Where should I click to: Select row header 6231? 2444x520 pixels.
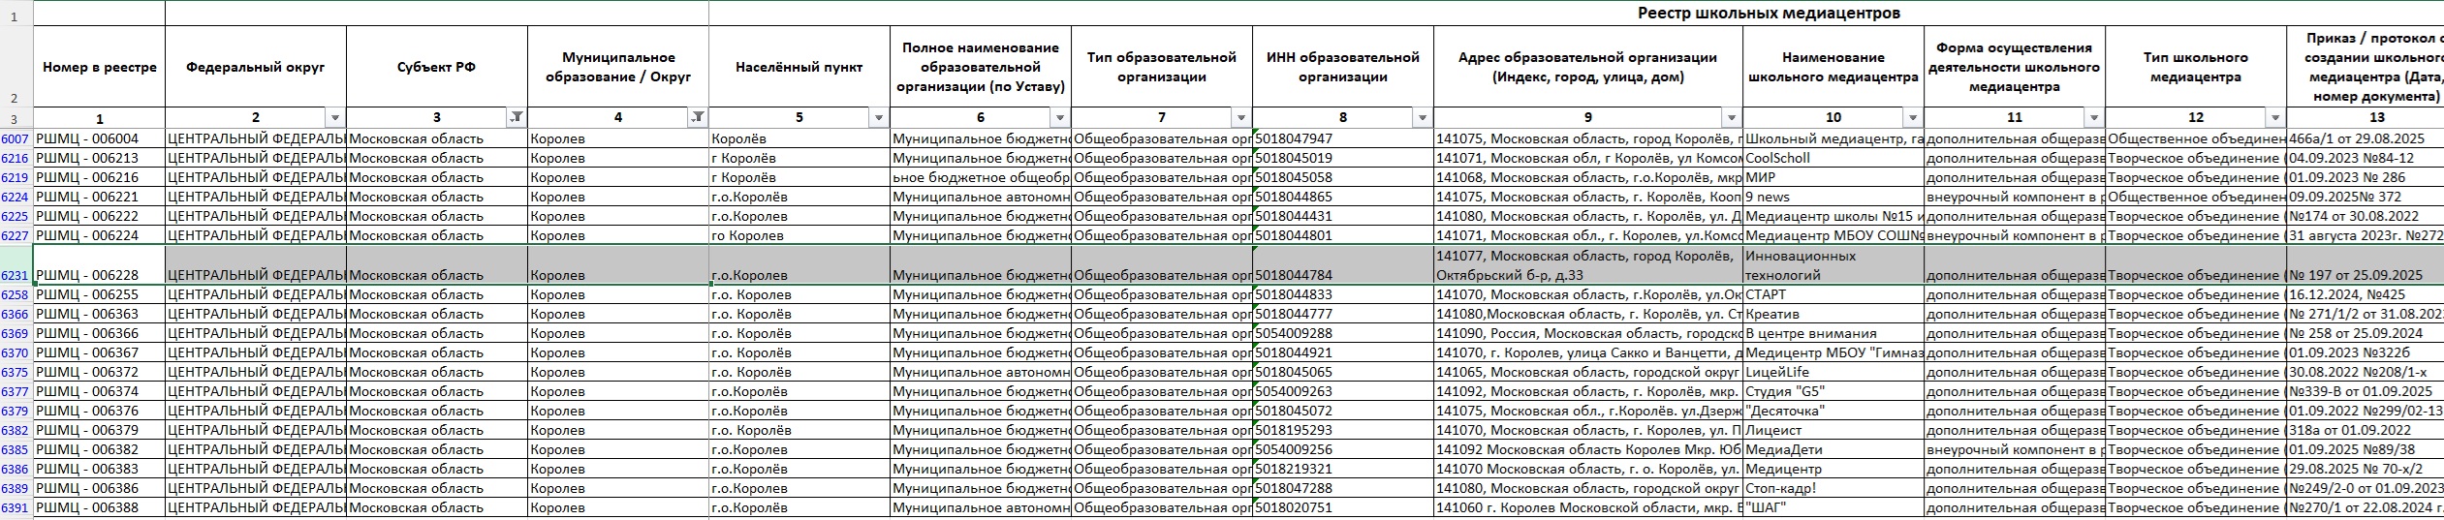coord(16,275)
